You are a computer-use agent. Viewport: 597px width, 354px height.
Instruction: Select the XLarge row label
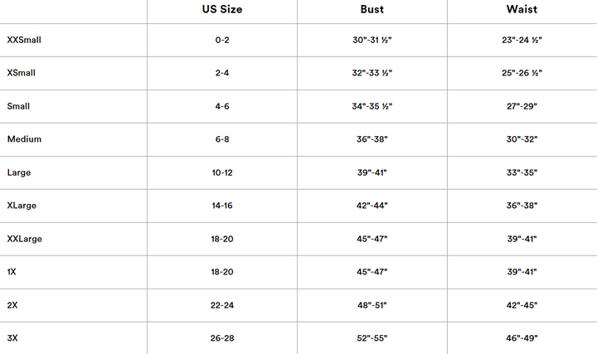pos(22,206)
